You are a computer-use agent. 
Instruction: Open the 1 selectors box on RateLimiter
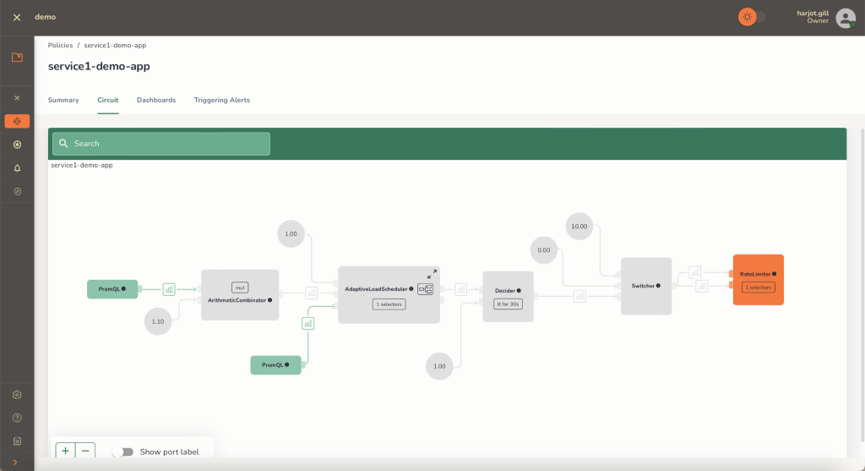click(x=758, y=288)
